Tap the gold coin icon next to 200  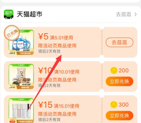click(114, 70)
